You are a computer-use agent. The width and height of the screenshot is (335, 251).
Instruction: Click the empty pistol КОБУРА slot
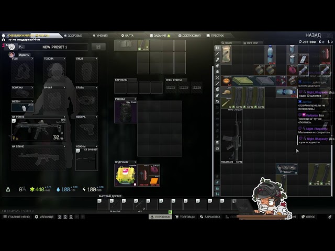86,130
